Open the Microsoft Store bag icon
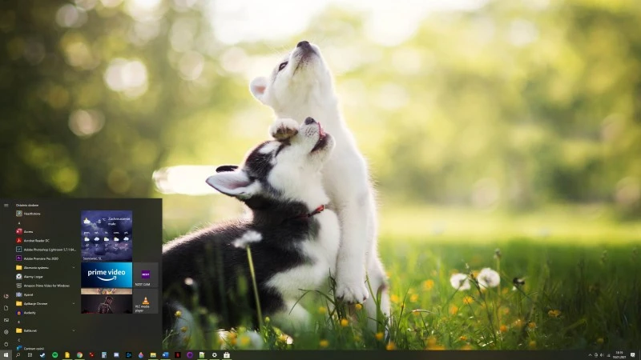This screenshot has width=641, height=360. coord(227,355)
